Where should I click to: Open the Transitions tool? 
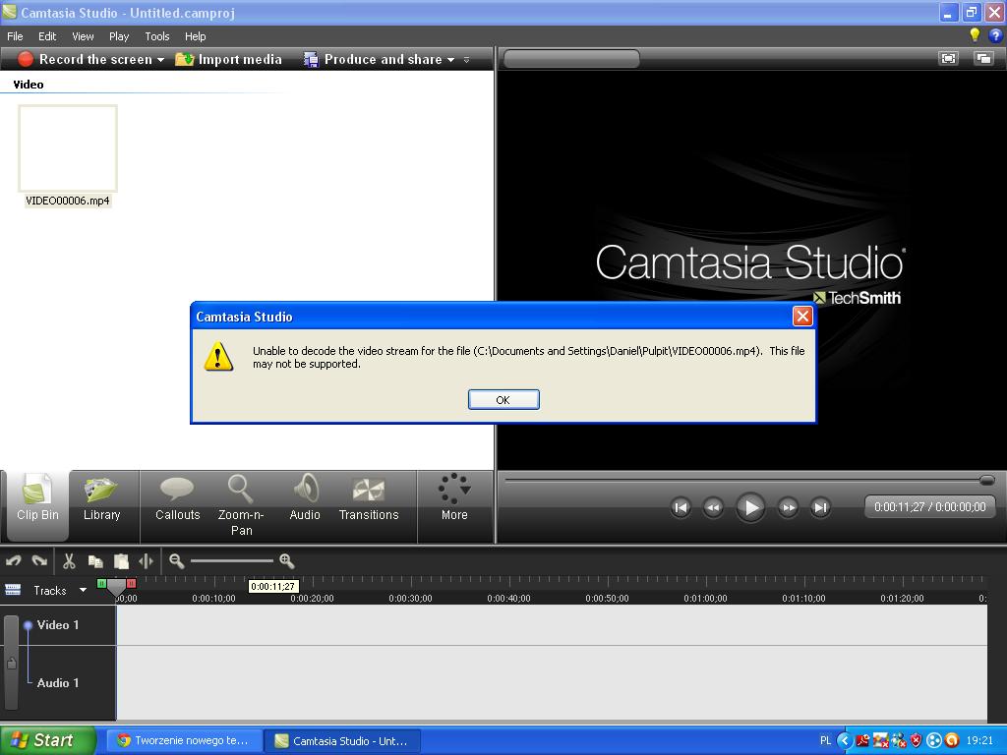point(369,498)
